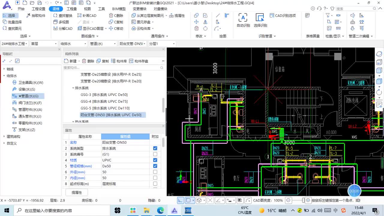The height and width of the screenshot is (216, 384).
Task: Click C移动 move tool
Action: [116, 28]
